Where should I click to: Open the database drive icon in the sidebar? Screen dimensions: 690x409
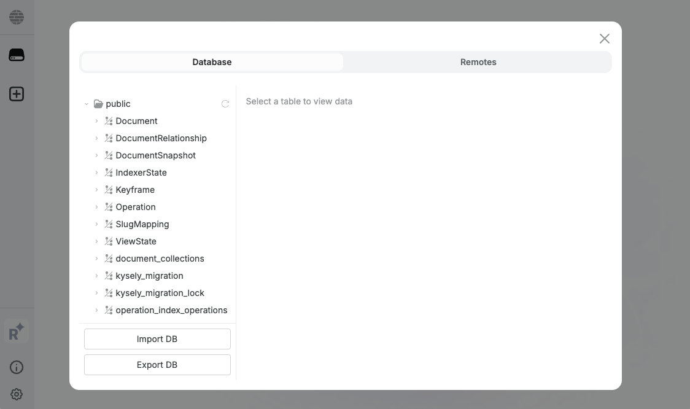[17, 55]
